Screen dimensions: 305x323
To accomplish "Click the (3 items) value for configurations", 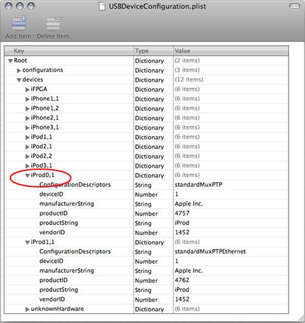I will 187,70.
